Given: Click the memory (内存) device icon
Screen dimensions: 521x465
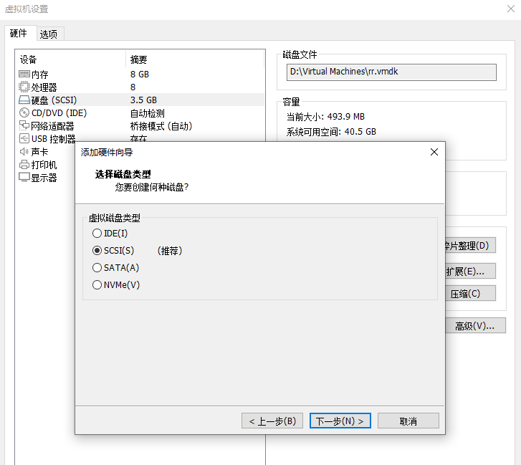Looking at the screenshot, I should pyautogui.click(x=24, y=75).
